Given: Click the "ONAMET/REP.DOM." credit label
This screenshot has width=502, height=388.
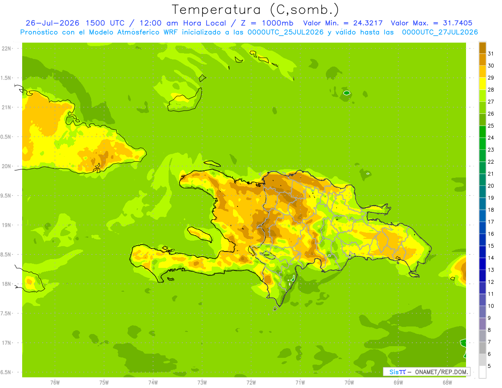Looking at the screenshot, I should tap(441, 372).
